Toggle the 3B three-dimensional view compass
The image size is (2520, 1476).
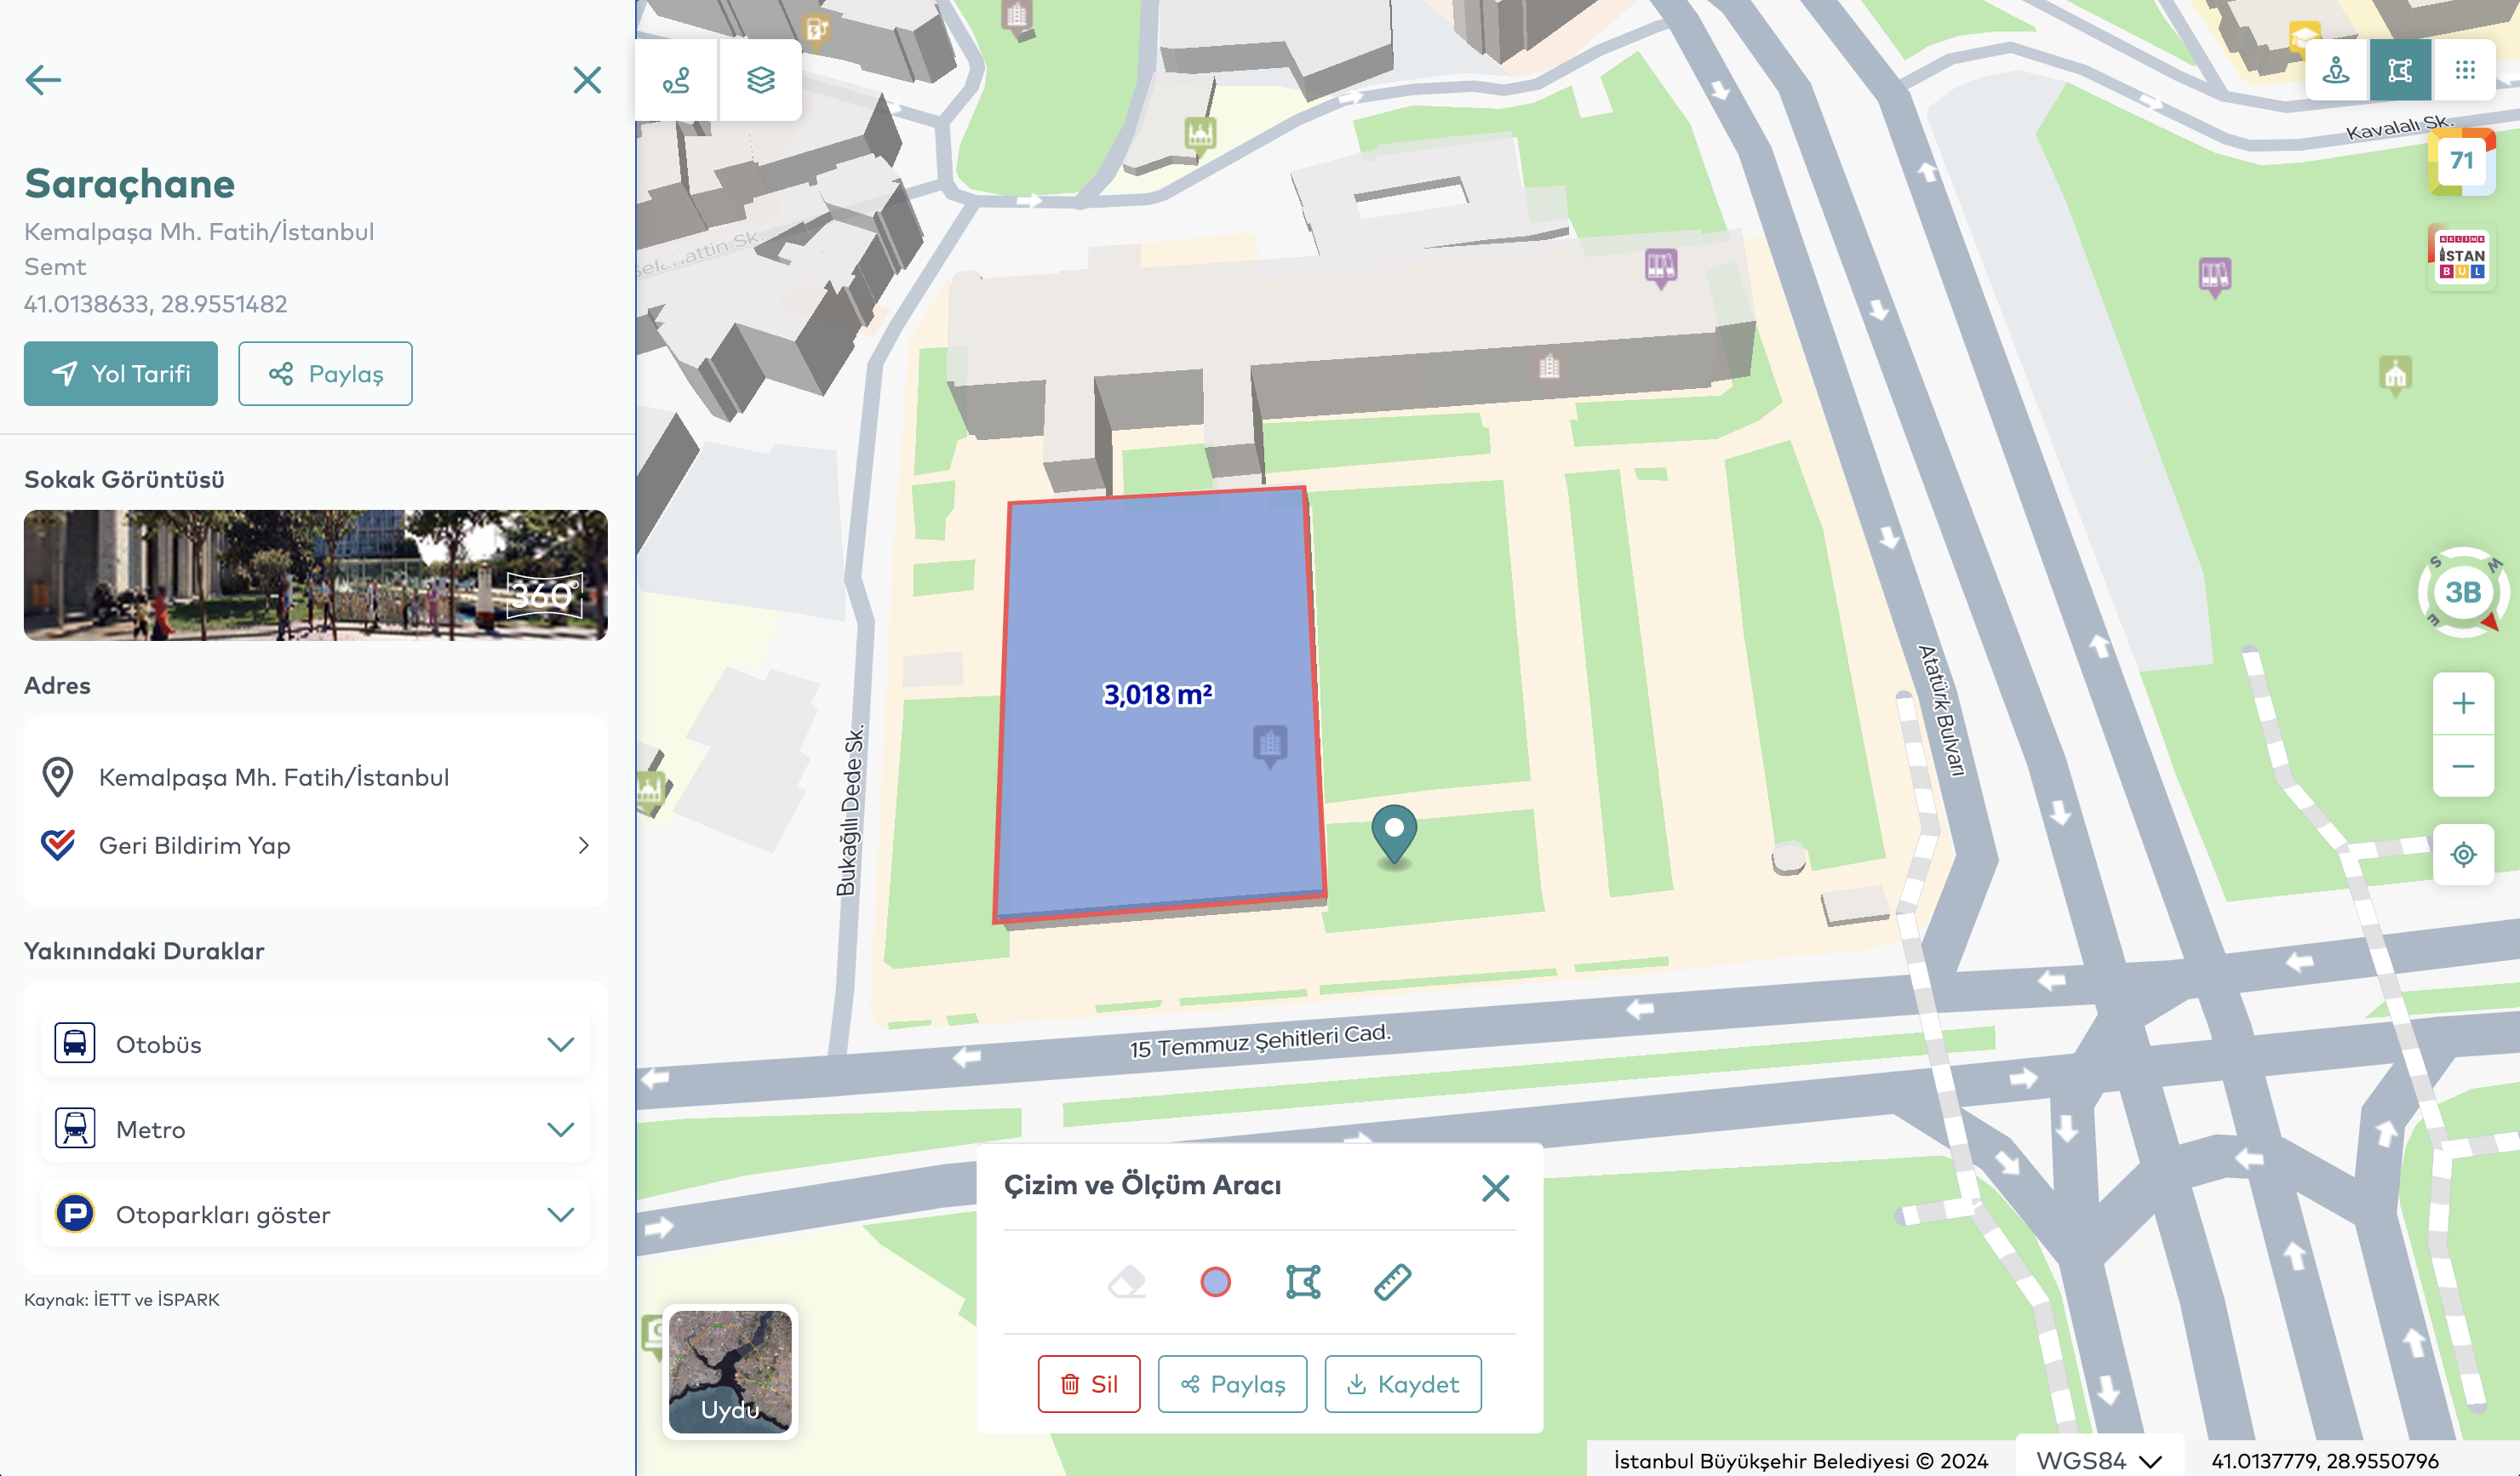[2462, 592]
